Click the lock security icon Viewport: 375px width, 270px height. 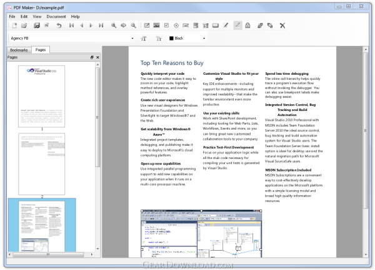[x=247, y=26]
